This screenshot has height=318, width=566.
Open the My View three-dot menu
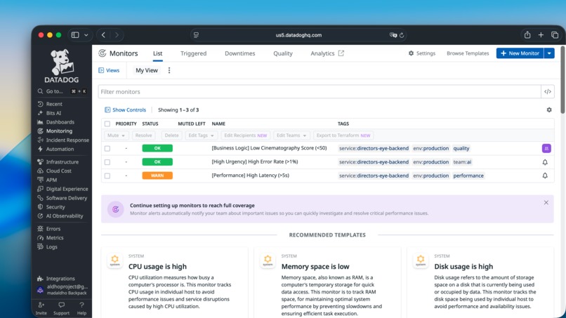tap(169, 70)
